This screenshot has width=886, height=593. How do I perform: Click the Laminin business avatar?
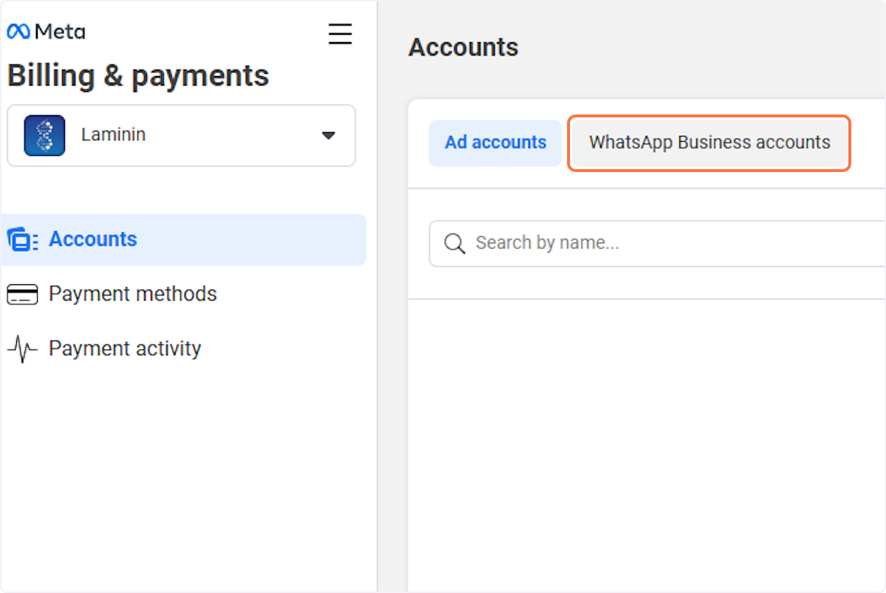(44, 135)
